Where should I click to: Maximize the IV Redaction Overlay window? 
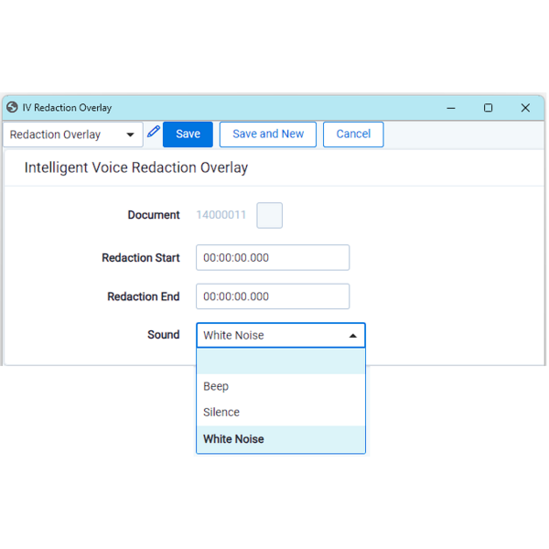488,108
